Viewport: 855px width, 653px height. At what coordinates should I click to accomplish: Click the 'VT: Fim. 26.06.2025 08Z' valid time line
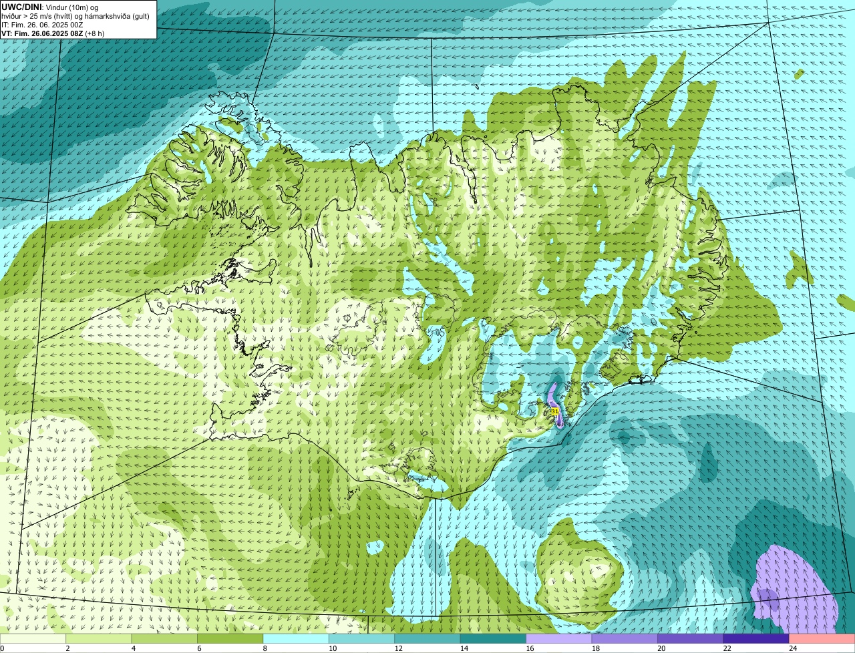click(x=53, y=33)
